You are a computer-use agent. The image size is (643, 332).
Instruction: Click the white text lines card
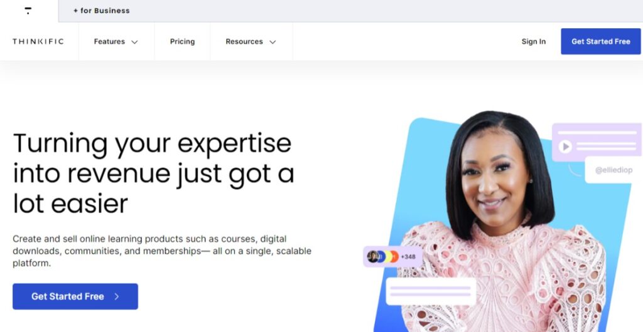tap(431, 291)
